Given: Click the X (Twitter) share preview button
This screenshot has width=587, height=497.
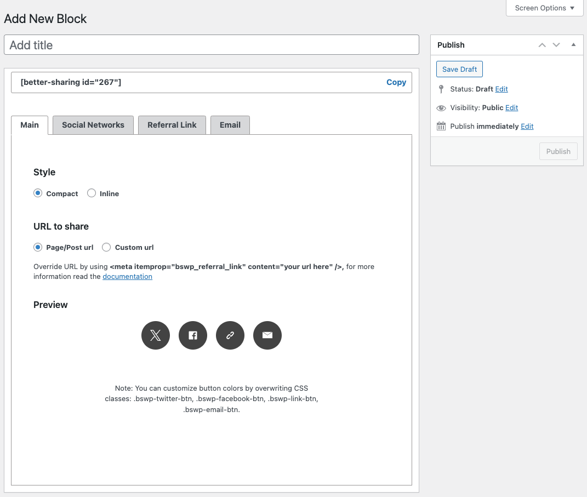Looking at the screenshot, I should [156, 335].
